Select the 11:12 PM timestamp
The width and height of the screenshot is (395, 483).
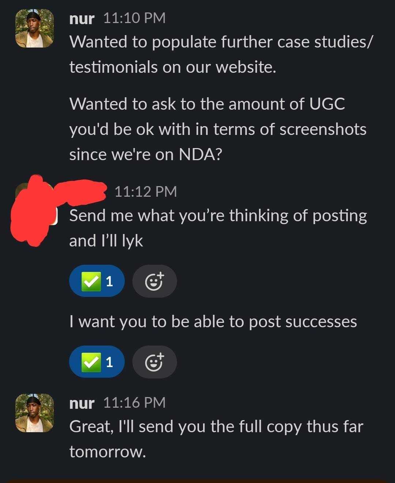(146, 192)
